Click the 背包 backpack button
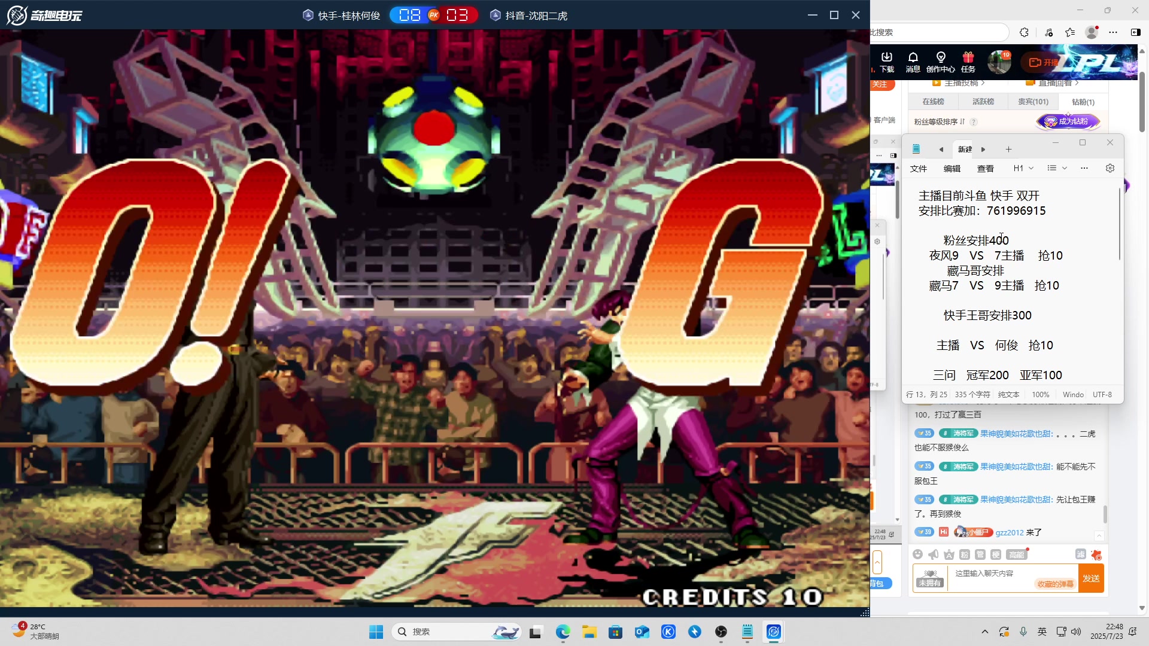 880,584
